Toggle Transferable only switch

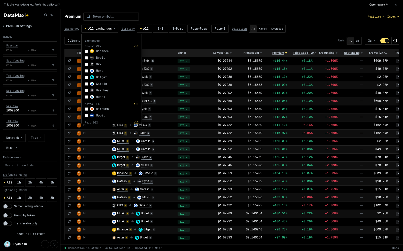pyautogui.click(x=8, y=223)
